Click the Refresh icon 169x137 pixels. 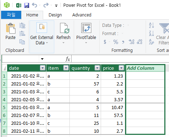pos(65,28)
